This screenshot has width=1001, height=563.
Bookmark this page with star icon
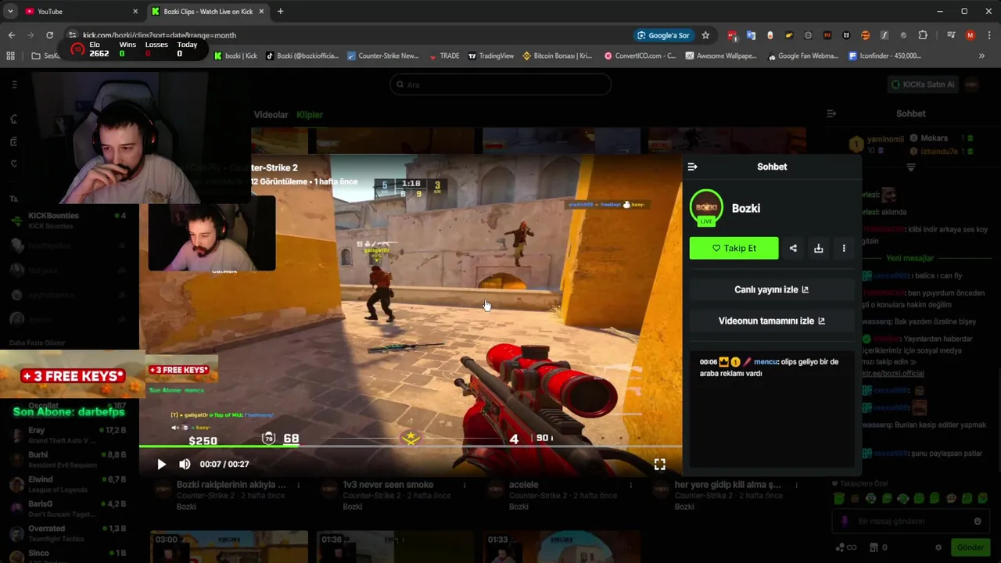point(705,35)
